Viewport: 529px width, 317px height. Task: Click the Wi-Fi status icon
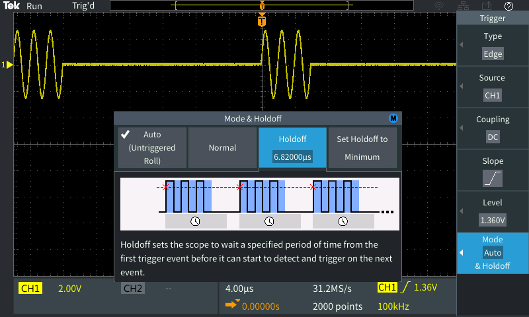pos(439,6)
